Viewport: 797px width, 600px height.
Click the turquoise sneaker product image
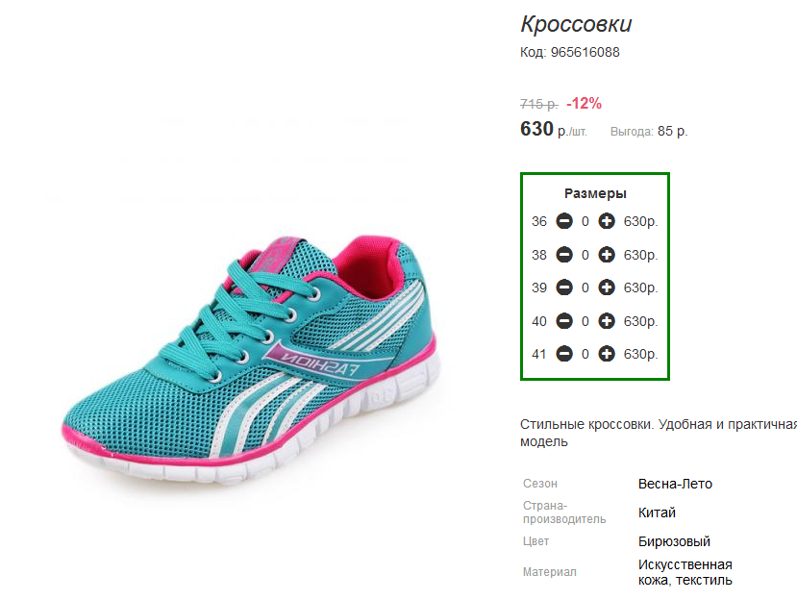pyautogui.click(x=250, y=359)
